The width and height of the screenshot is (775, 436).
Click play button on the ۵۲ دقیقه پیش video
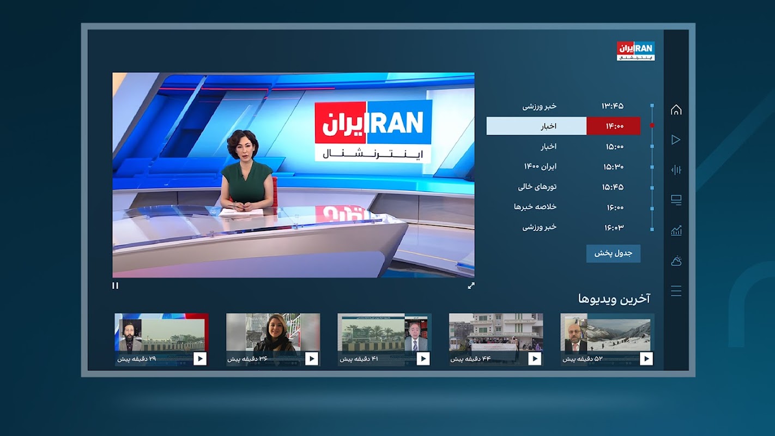(646, 359)
